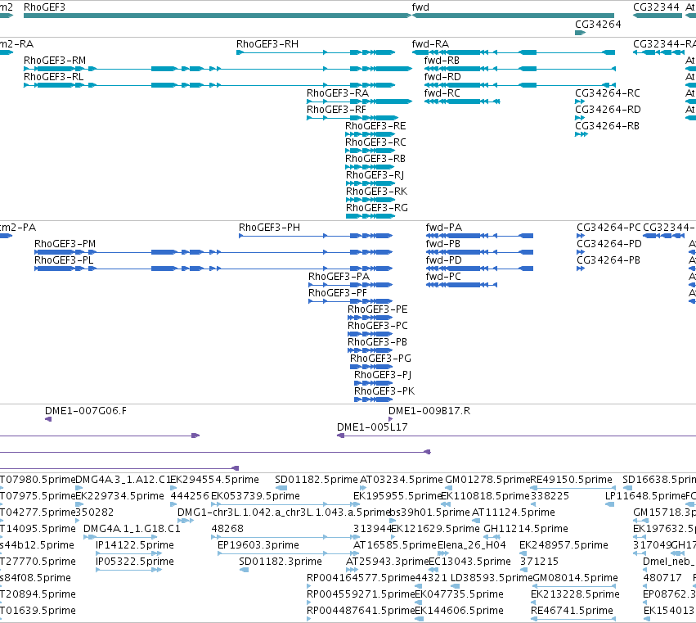Open the RhoGEF3-RM transcript label
The image size is (696, 623).
[x=55, y=61]
